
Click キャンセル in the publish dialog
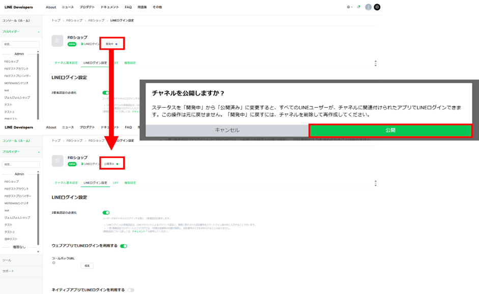(227, 130)
